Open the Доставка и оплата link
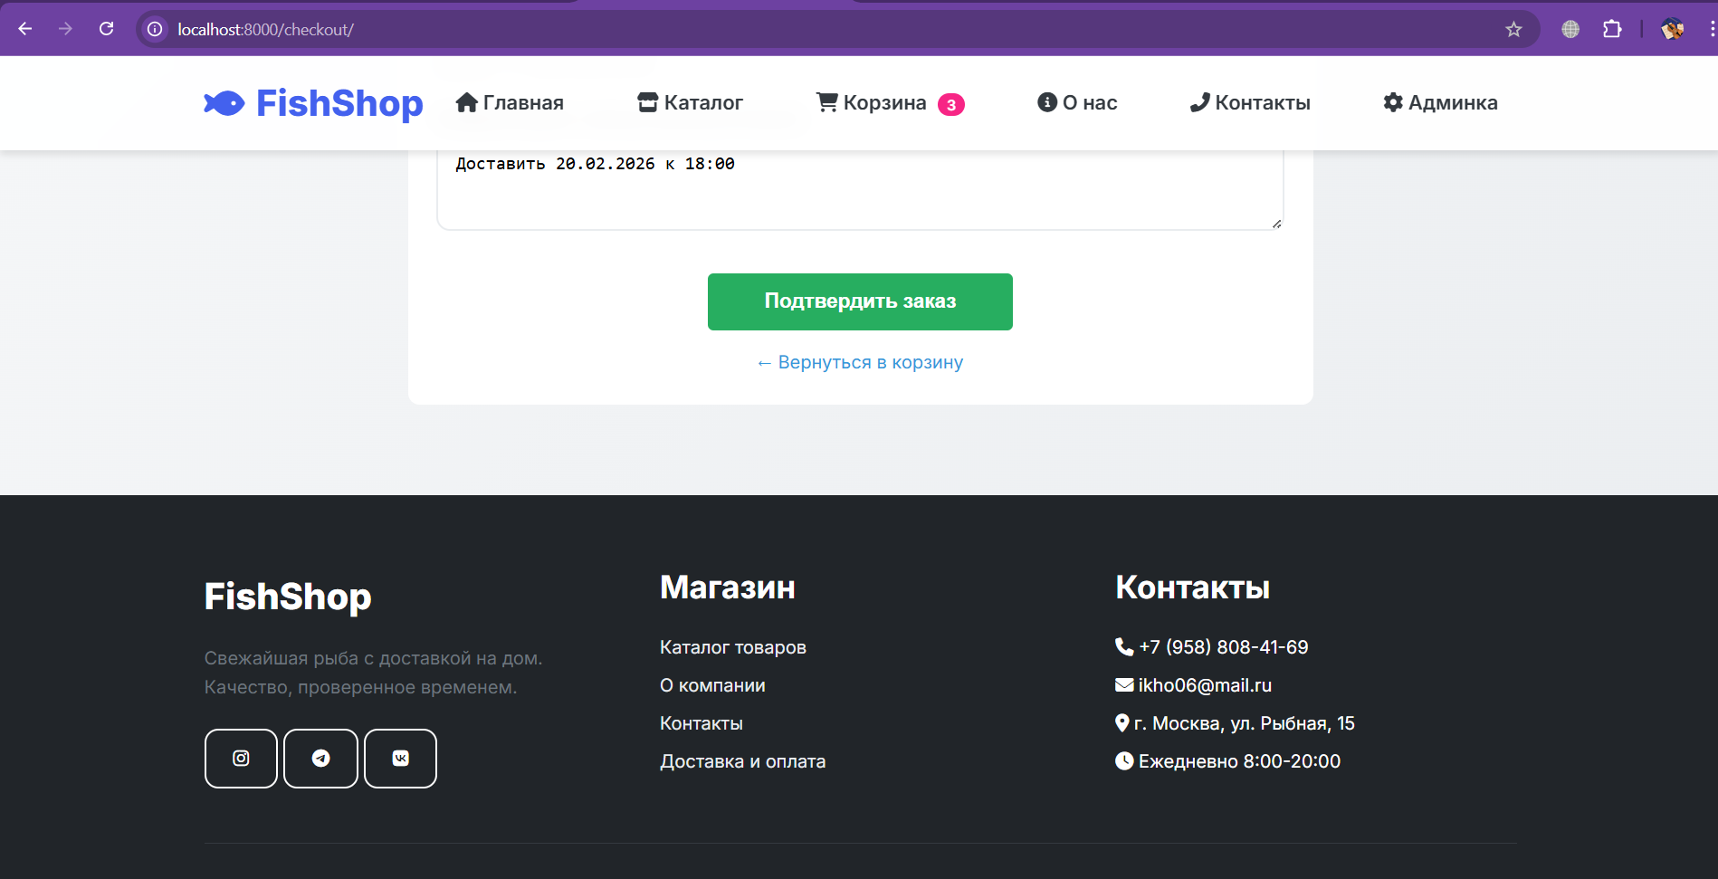This screenshot has width=1718, height=879. (x=742, y=761)
